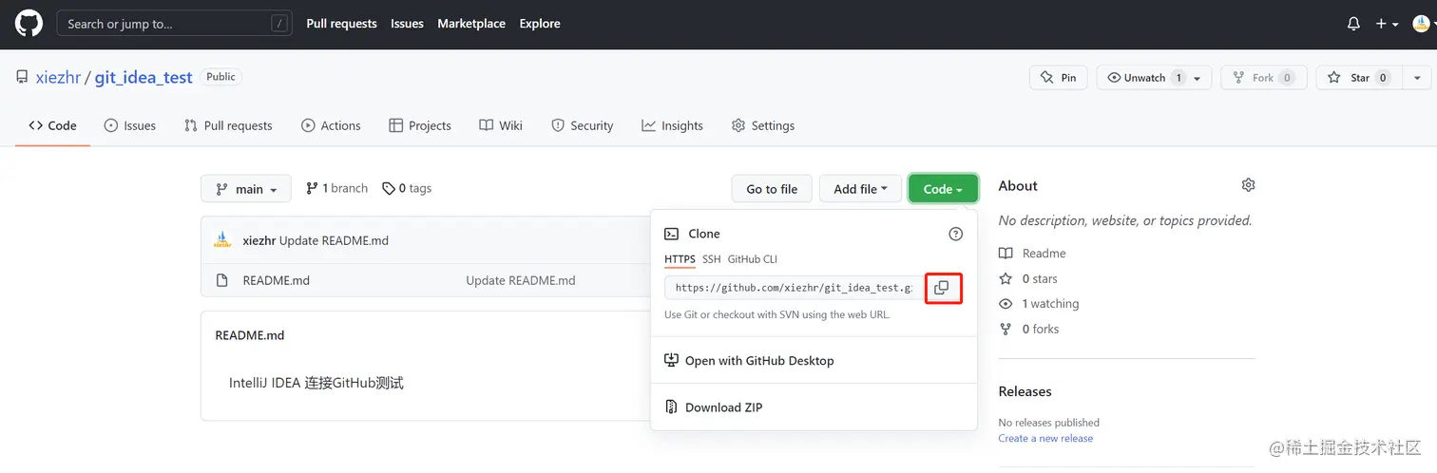This screenshot has width=1437, height=473.
Task: Go to Explore
Action: point(540,24)
